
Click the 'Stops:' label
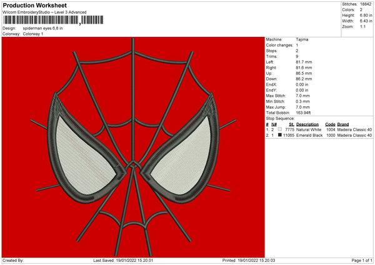tap(272, 51)
